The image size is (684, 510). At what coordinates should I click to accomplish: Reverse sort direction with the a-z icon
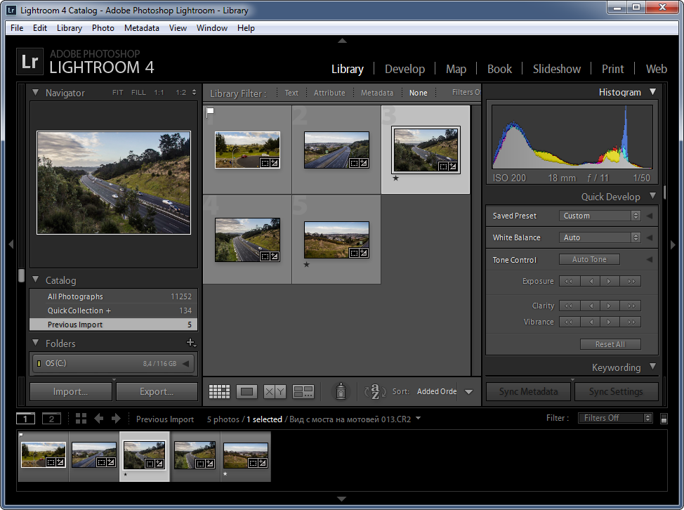click(x=376, y=391)
